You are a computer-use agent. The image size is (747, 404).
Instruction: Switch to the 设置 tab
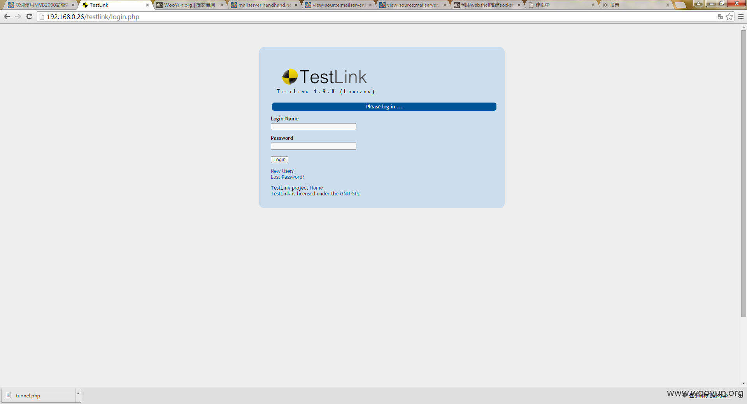pyautogui.click(x=635, y=5)
